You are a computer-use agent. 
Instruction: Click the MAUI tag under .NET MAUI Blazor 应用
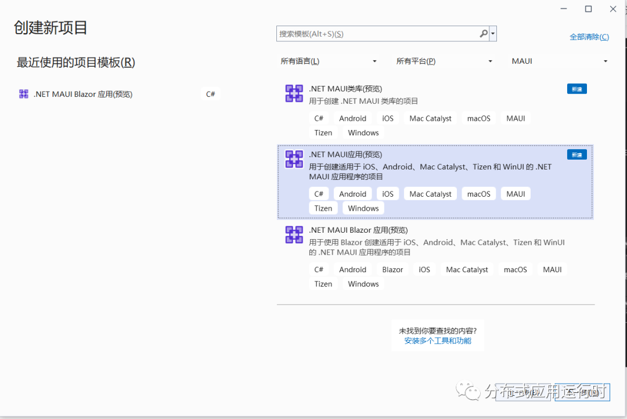[x=552, y=269]
